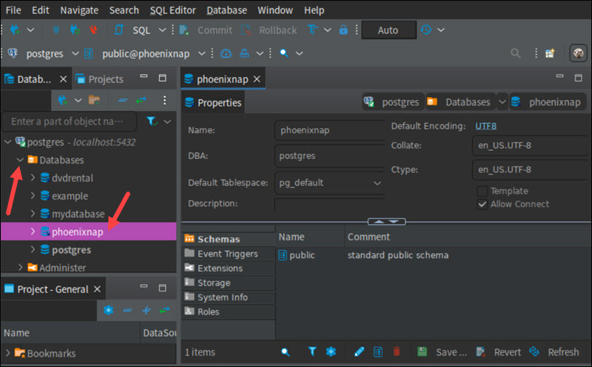592x367 pixels.
Task: Click the grey search icon at toolbar right
Action: 515,53
